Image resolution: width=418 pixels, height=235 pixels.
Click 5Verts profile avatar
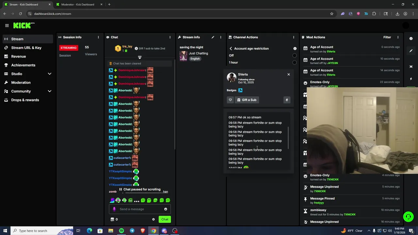(x=232, y=78)
